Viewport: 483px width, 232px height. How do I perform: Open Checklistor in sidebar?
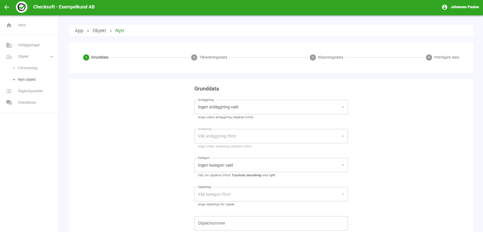coord(29,102)
